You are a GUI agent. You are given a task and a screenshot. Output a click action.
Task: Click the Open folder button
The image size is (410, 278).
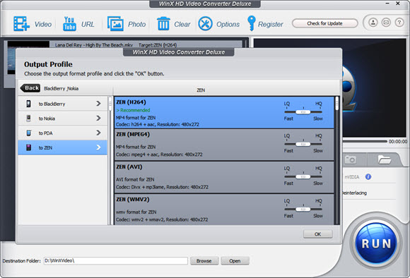click(235, 261)
